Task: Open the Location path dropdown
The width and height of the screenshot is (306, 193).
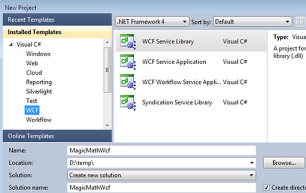Action: 252,163
